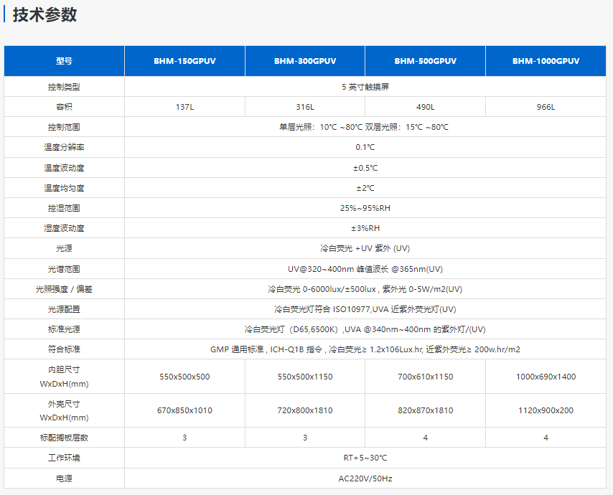Select the 137L capacity cell
Viewport: 613px width, 495px height.
point(184,107)
